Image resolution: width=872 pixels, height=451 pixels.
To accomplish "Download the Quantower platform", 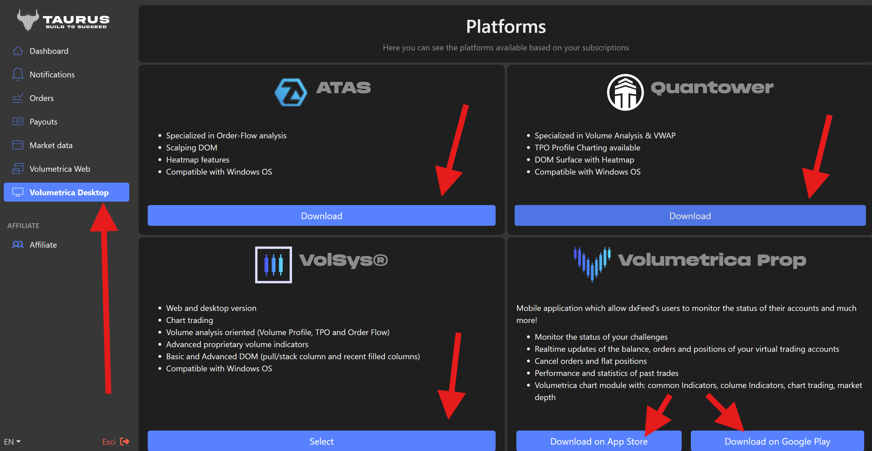I will pos(689,216).
